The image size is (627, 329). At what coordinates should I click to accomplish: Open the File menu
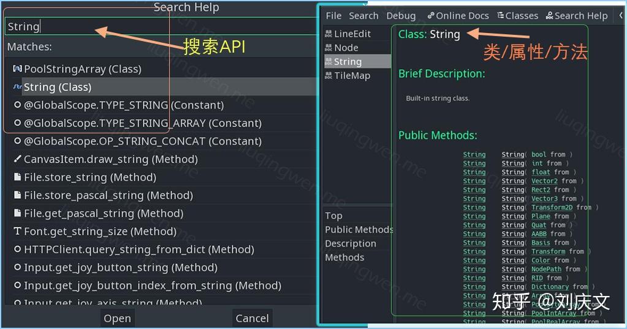[333, 15]
